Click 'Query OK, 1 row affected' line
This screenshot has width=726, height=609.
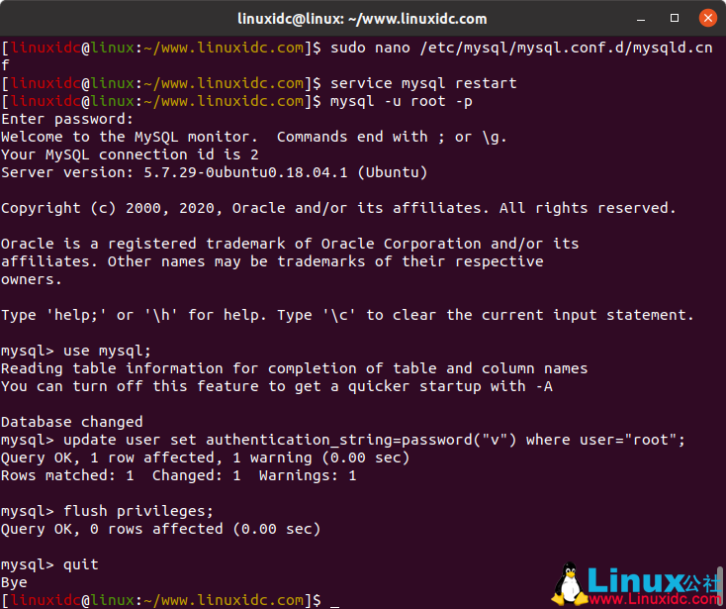pyautogui.click(x=205, y=457)
